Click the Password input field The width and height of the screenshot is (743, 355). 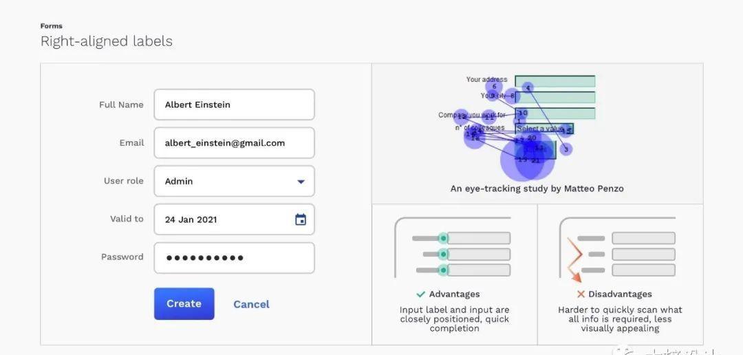point(234,258)
